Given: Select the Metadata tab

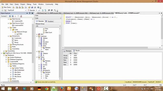Looking at the screenshot, I should point(40,21).
